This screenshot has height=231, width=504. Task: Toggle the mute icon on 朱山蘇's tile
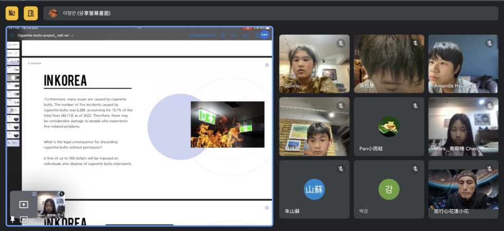(x=340, y=168)
